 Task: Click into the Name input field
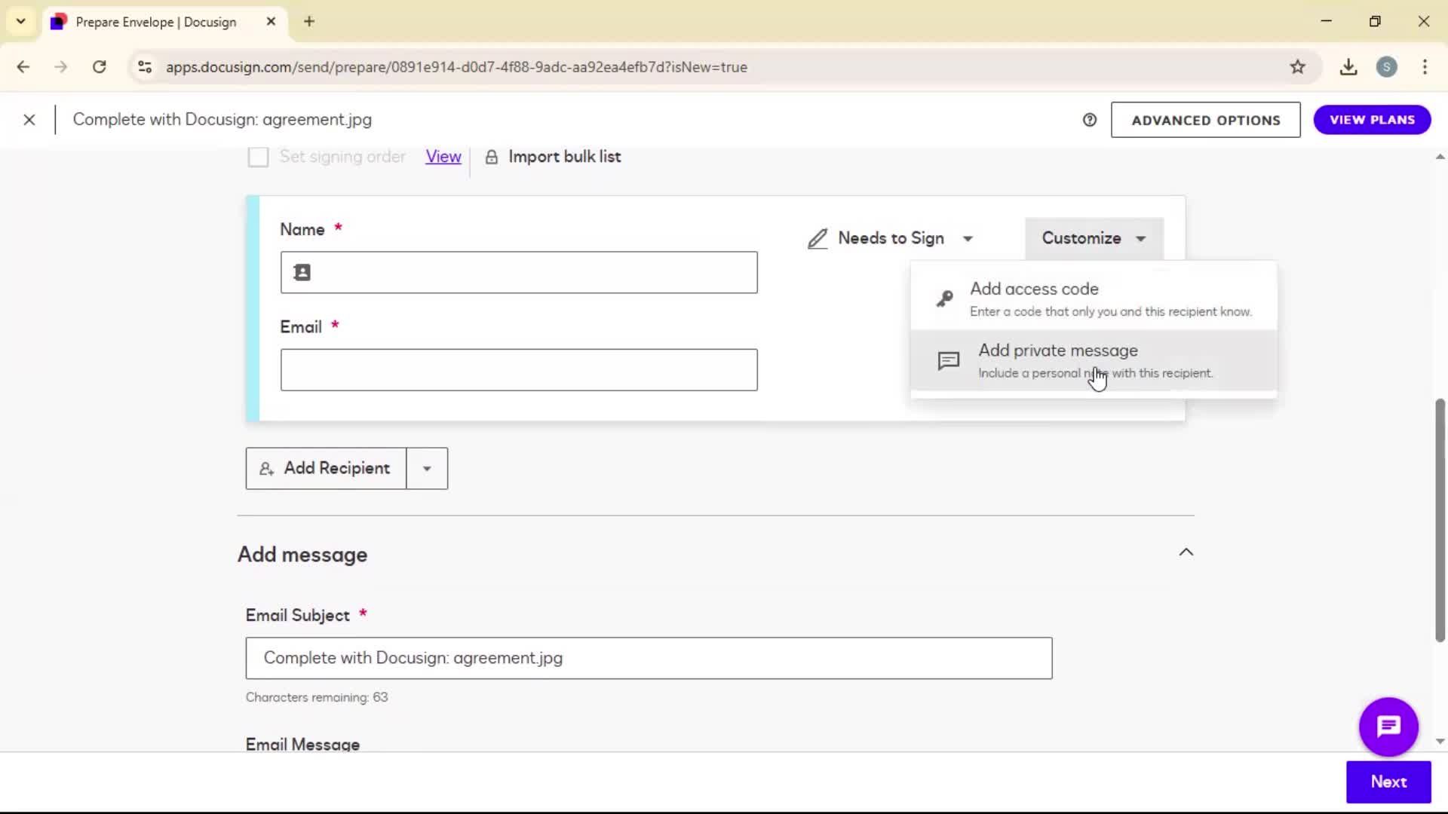(519, 272)
